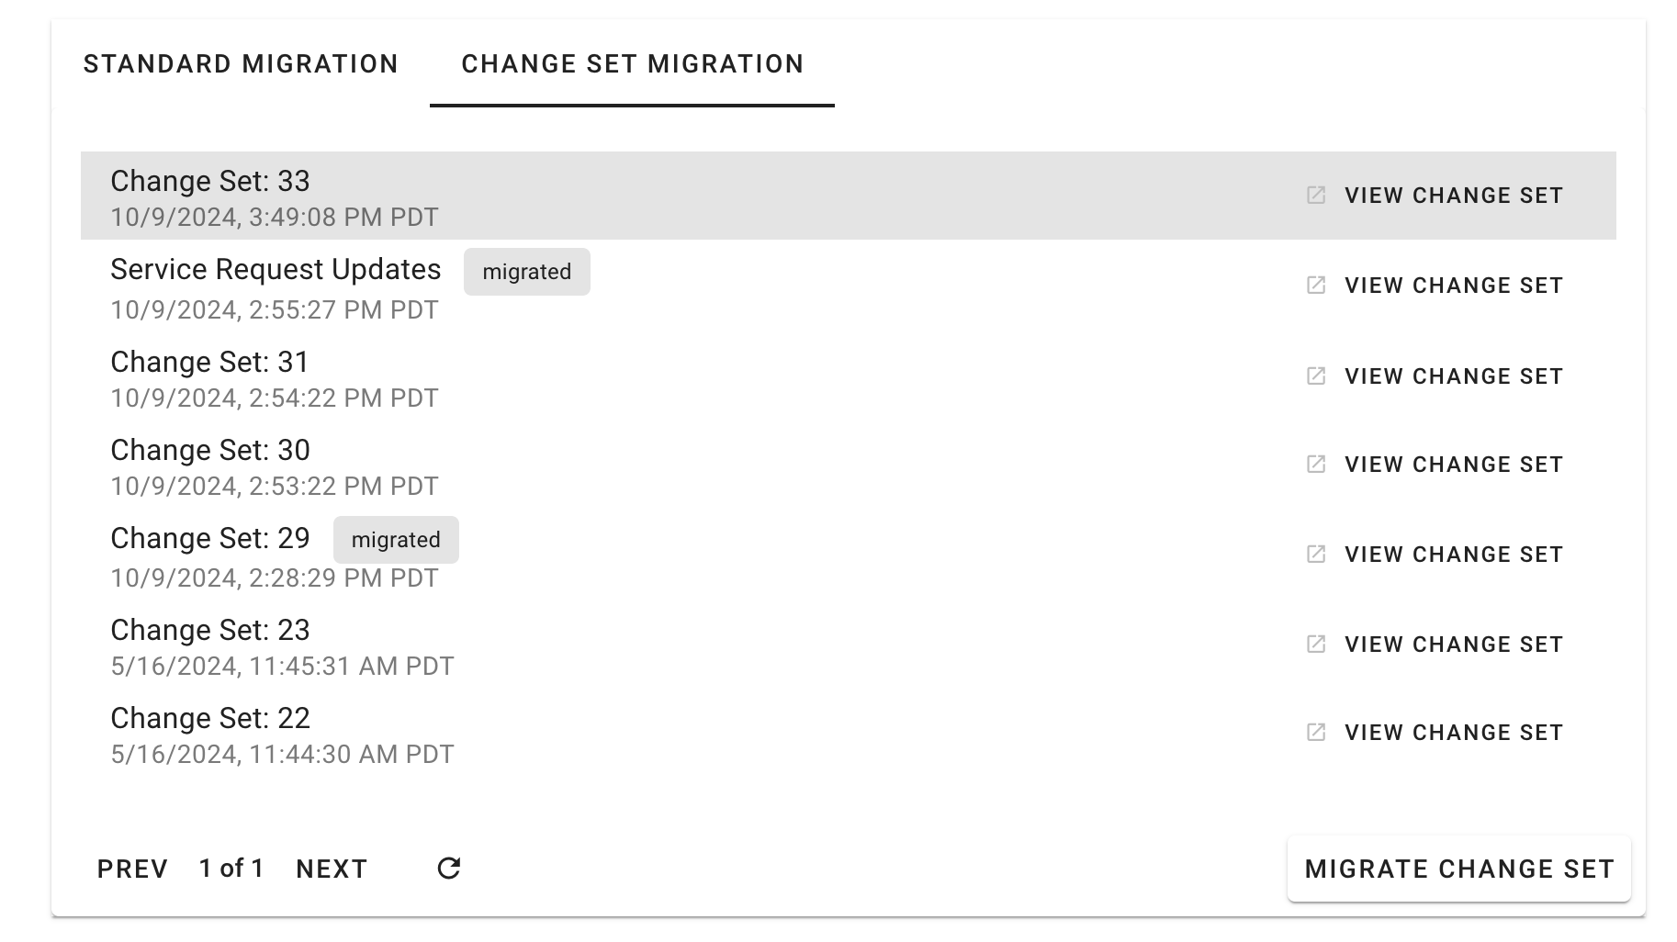Switch to the Standard Migration tab
This screenshot has height=942, width=1677.
241,64
